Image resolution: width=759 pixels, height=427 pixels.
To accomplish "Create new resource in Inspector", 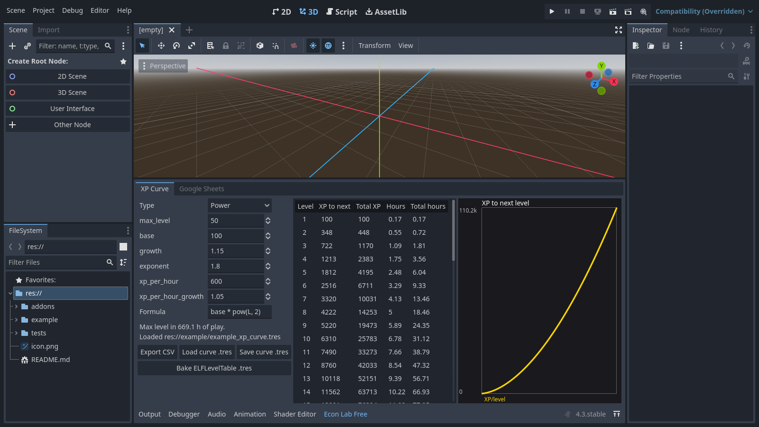I will pyautogui.click(x=636, y=46).
